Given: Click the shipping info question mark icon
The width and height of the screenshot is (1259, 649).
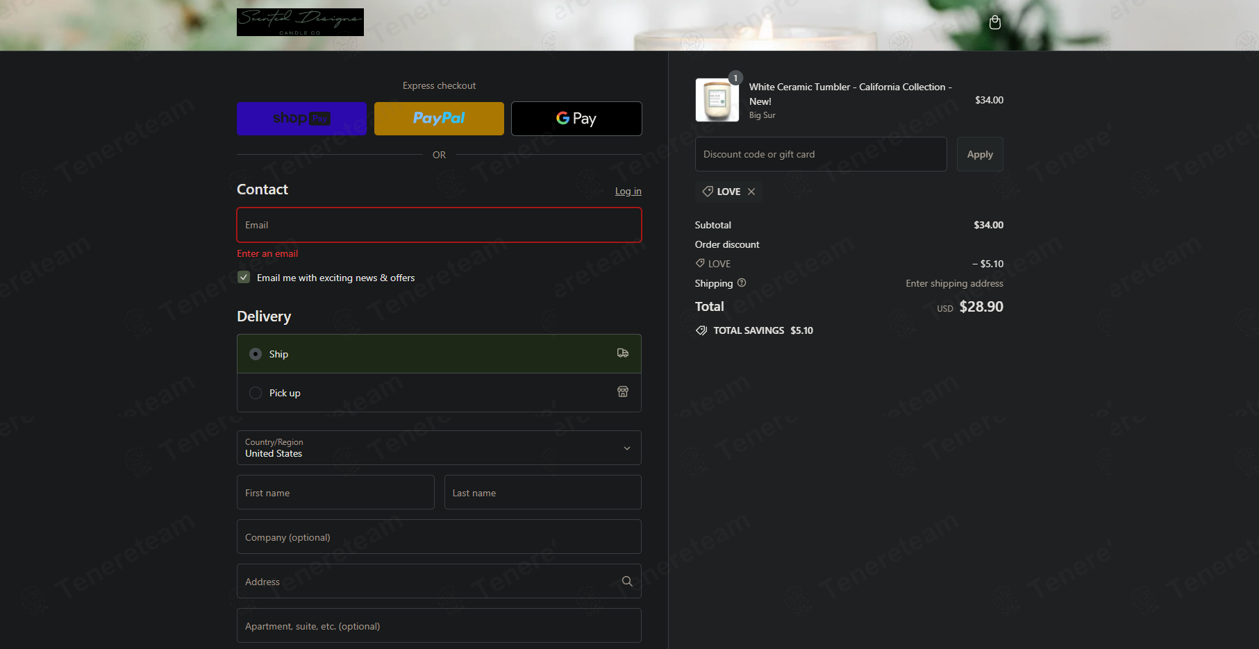Looking at the screenshot, I should 742,283.
